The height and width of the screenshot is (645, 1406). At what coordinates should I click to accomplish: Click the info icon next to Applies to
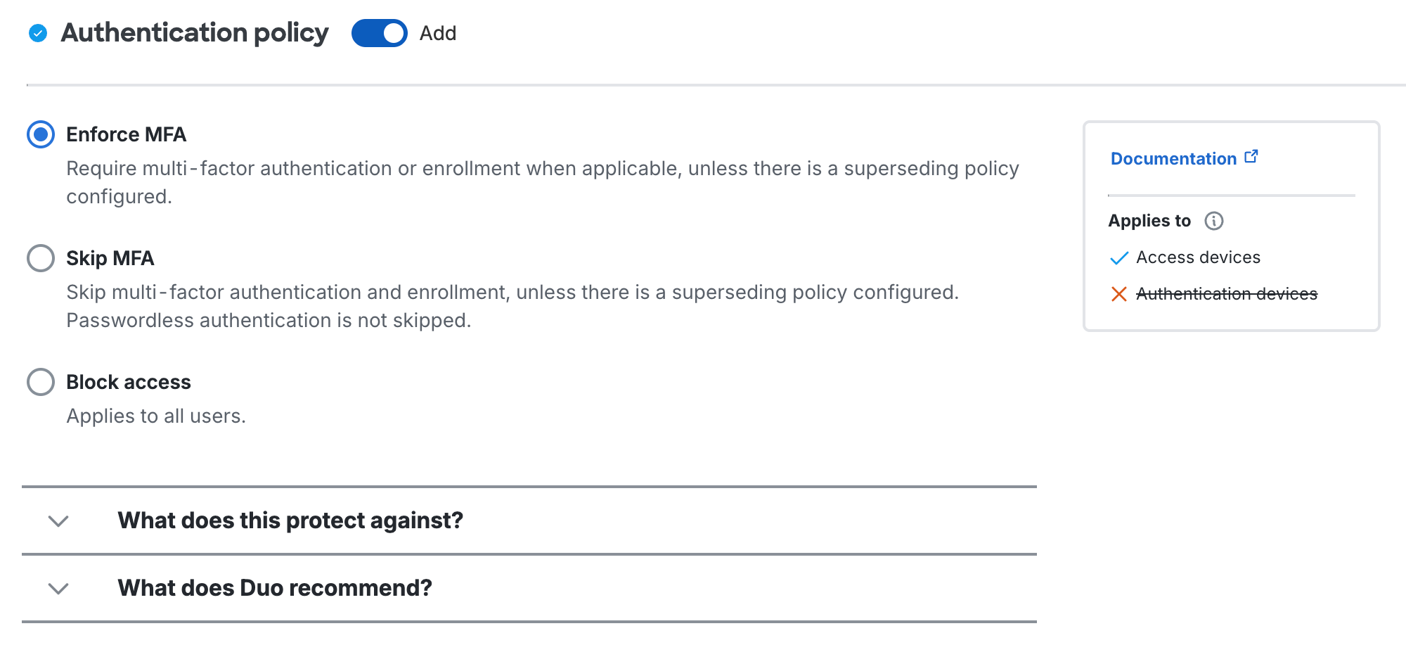(1213, 221)
